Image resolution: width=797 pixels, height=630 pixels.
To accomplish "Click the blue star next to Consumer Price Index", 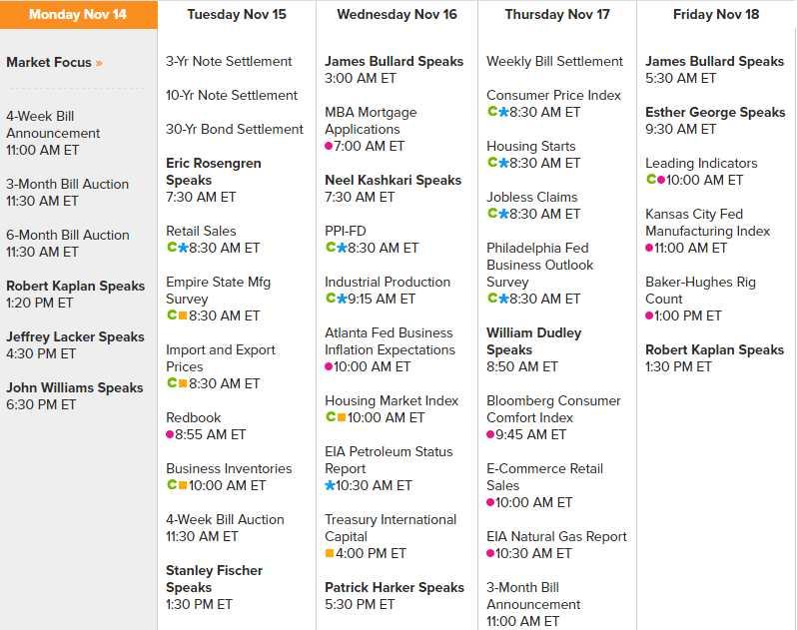I will click(x=503, y=112).
